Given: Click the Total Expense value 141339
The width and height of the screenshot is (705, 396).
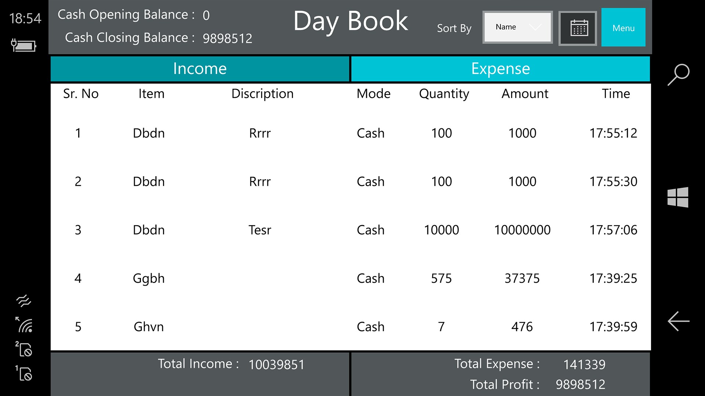Looking at the screenshot, I should (584, 364).
